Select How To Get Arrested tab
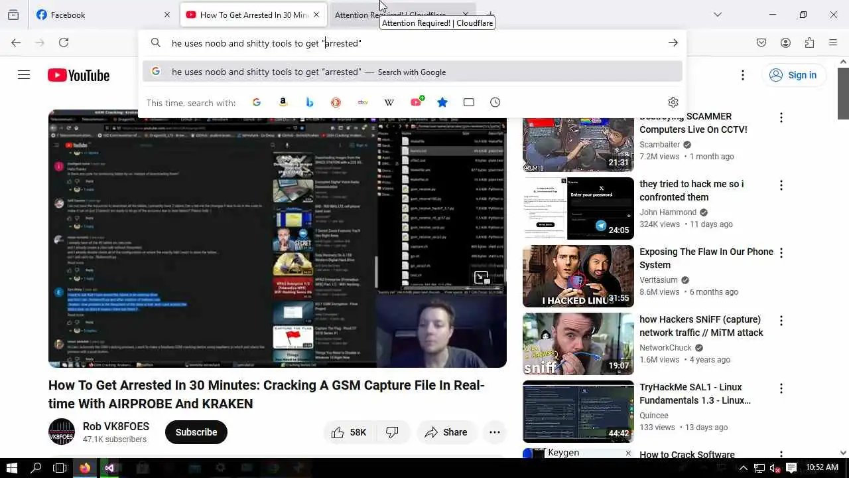The image size is (849, 478). coord(253,15)
